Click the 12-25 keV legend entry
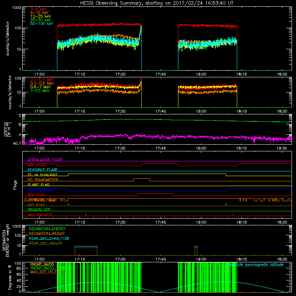Image resolution: width=296 pixels, height=296 pixels. (40, 16)
